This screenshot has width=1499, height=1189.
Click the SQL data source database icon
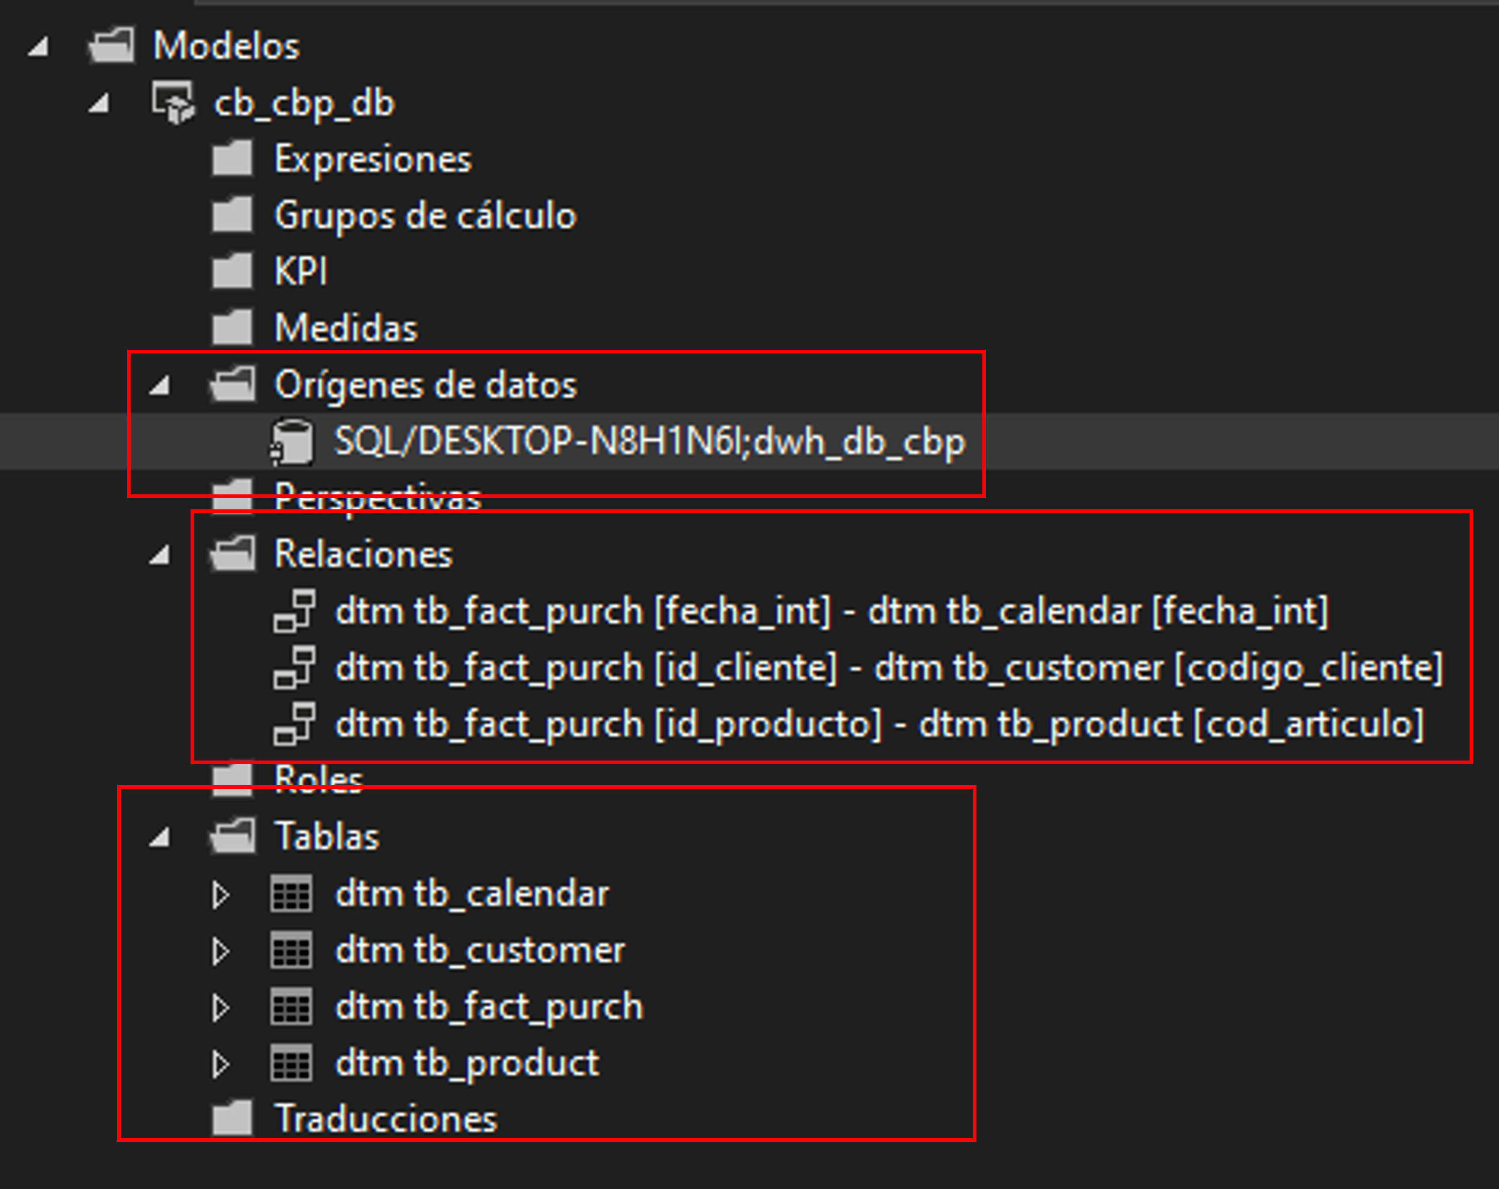tap(293, 441)
